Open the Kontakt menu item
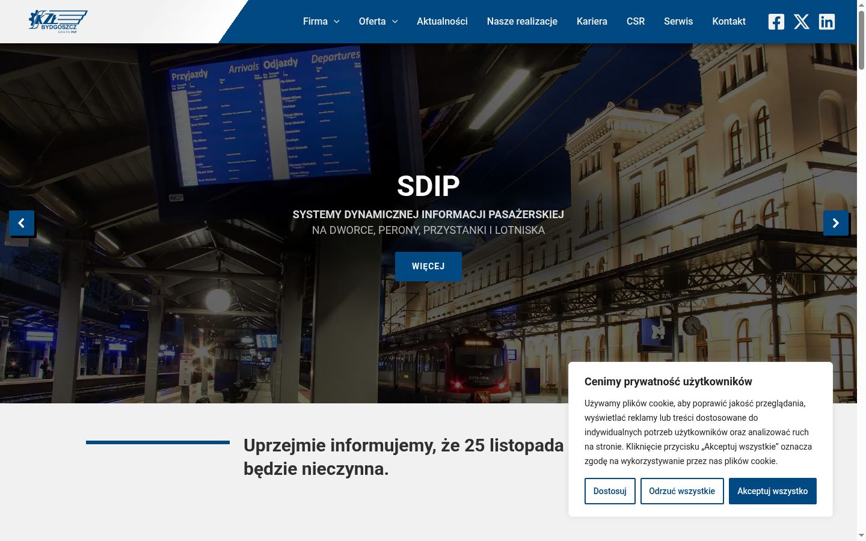The width and height of the screenshot is (866, 541). click(729, 22)
